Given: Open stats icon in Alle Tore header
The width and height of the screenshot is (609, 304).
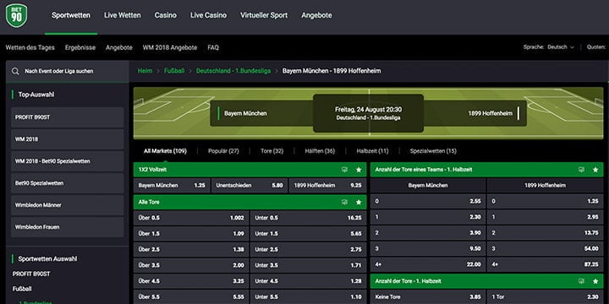Looking at the screenshot, I should click(344, 203).
